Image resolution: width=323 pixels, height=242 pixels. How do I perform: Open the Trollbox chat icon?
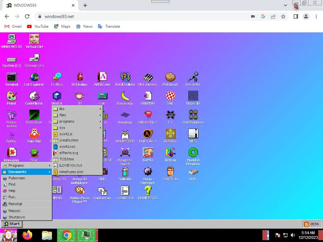coord(57,79)
